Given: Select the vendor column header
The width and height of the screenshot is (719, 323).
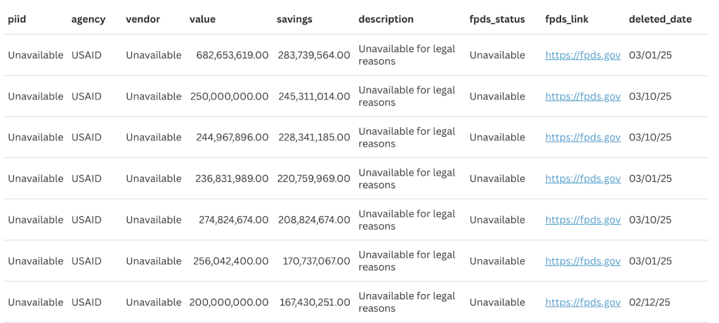Looking at the screenshot, I should tap(143, 19).
